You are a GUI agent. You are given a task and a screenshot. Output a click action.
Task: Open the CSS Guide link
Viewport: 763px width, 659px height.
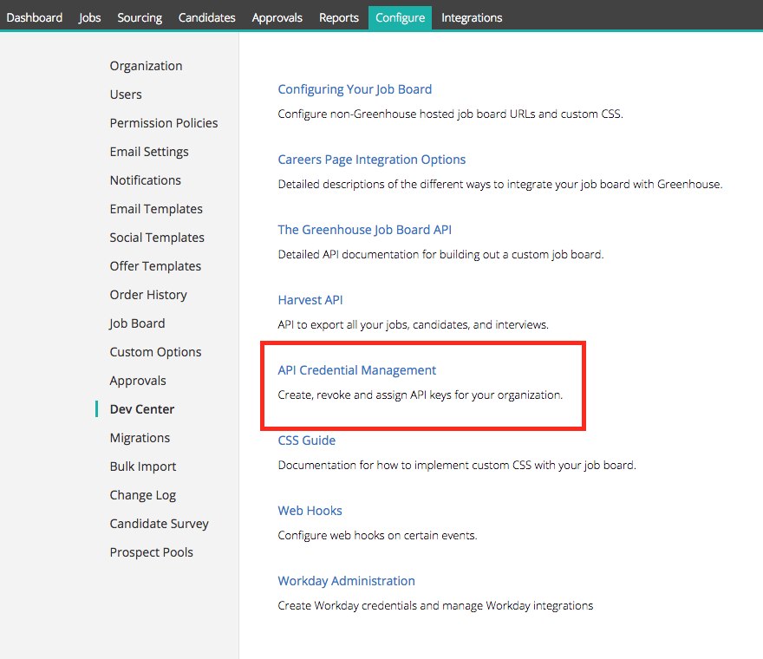[307, 440]
